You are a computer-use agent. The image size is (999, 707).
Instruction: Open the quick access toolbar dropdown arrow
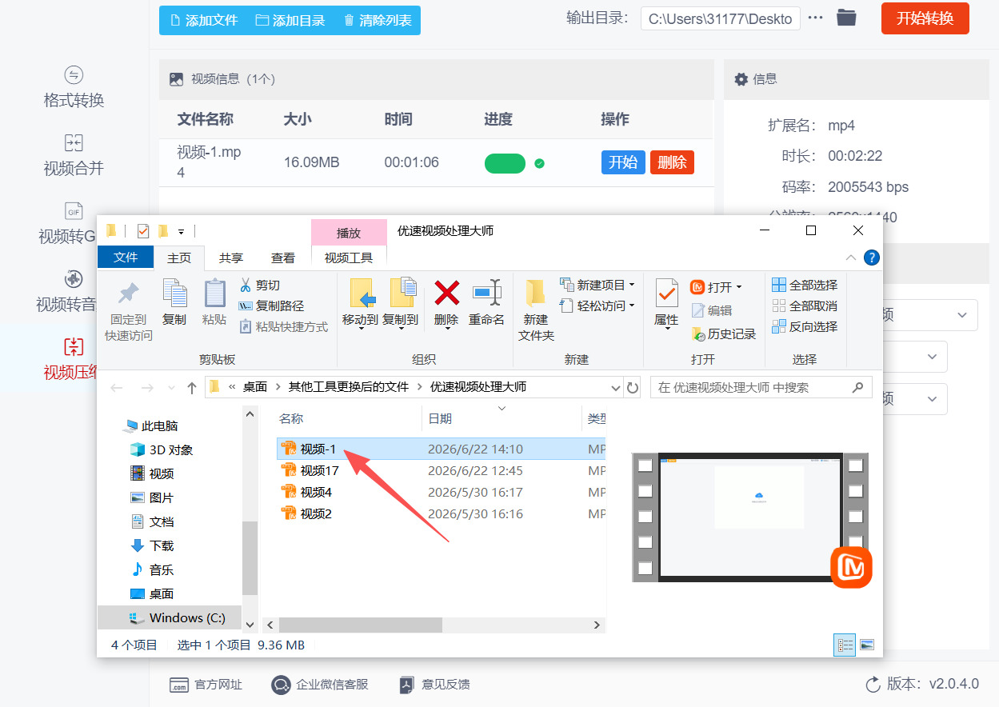[182, 232]
